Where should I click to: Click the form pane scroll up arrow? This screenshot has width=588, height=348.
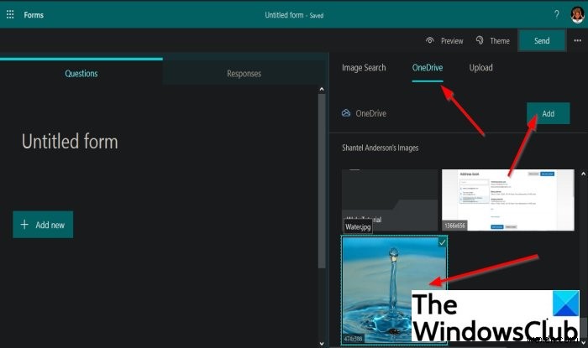(x=322, y=89)
